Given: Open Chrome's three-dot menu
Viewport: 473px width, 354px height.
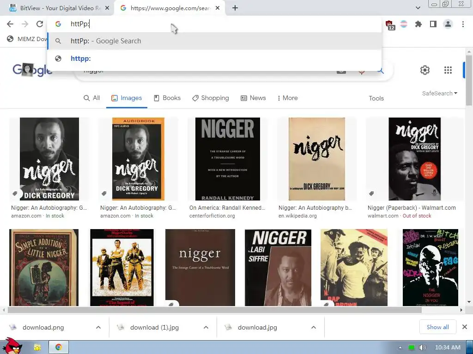Looking at the screenshot, I should (x=463, y=24).
